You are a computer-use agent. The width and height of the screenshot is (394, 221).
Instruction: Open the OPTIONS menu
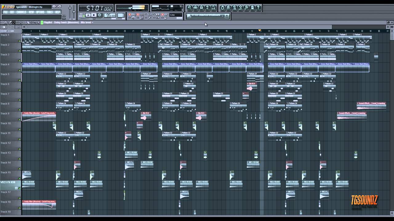pyautogui.click(x=40, y=12)
